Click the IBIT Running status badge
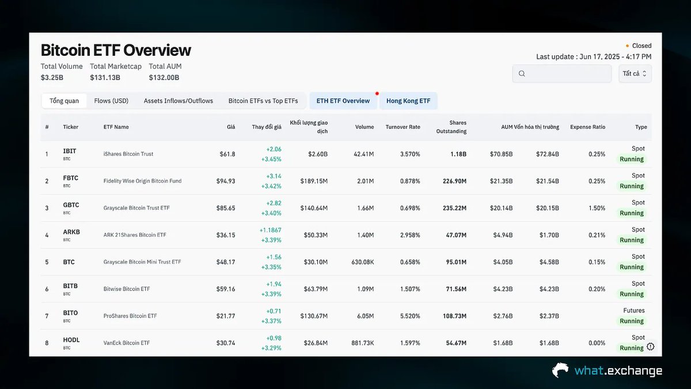691x389 pixels. 632,159
